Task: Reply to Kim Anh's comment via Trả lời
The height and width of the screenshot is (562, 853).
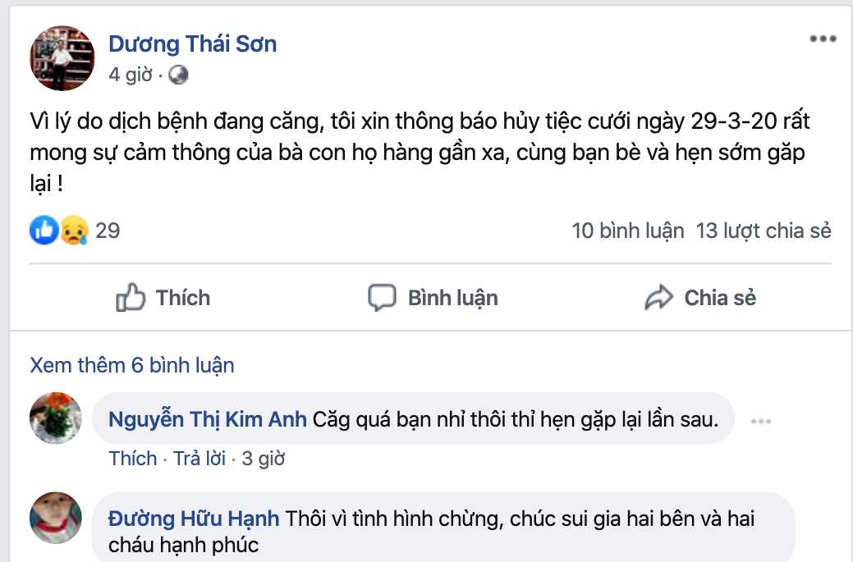Action: [x=199, y=459]
